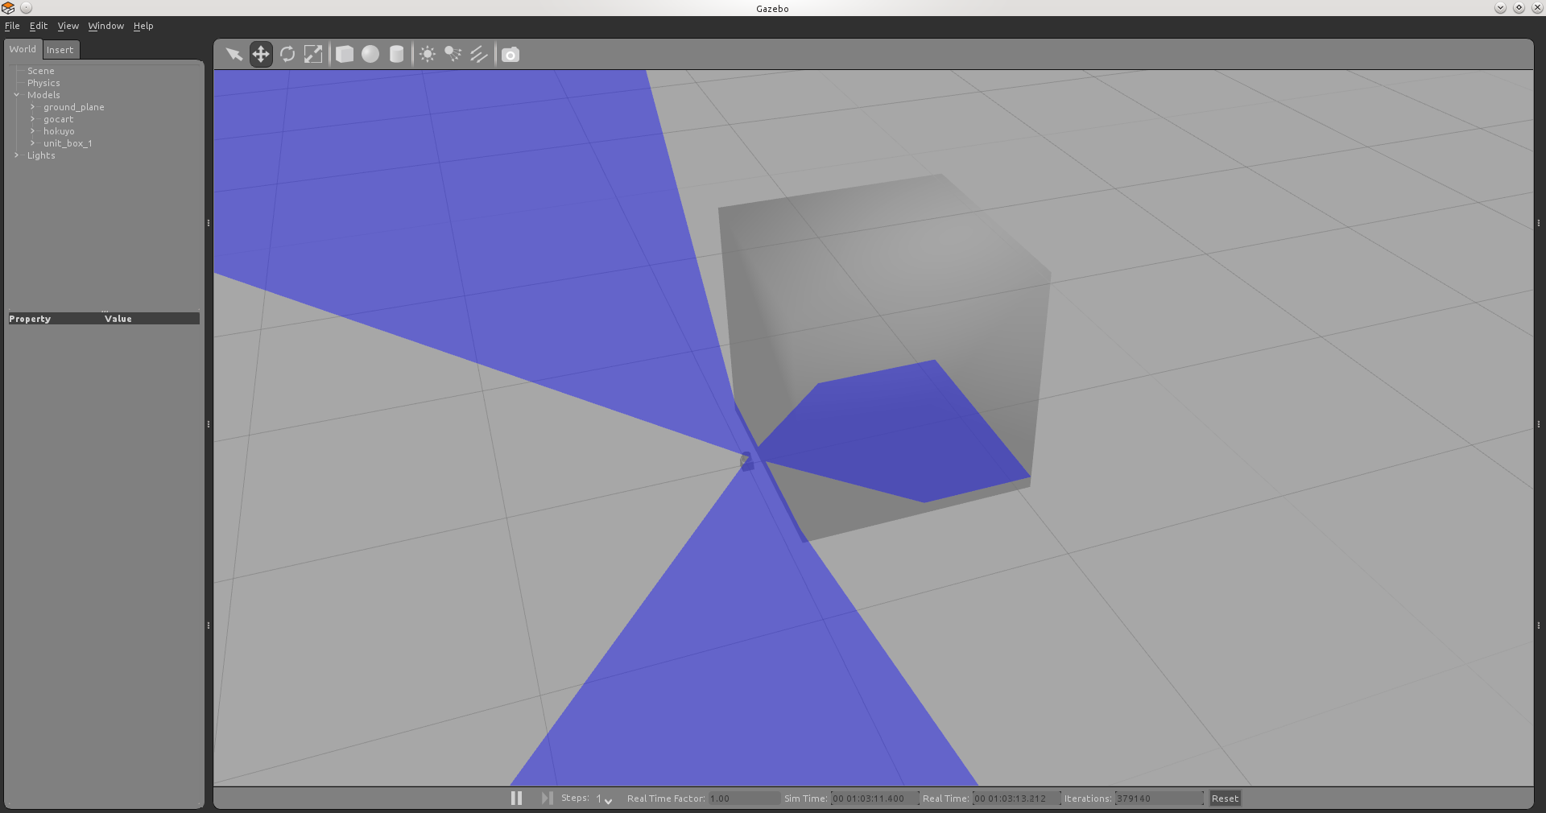Insert a sphere into the scene
1546x813 pixels.
[370, 54]
